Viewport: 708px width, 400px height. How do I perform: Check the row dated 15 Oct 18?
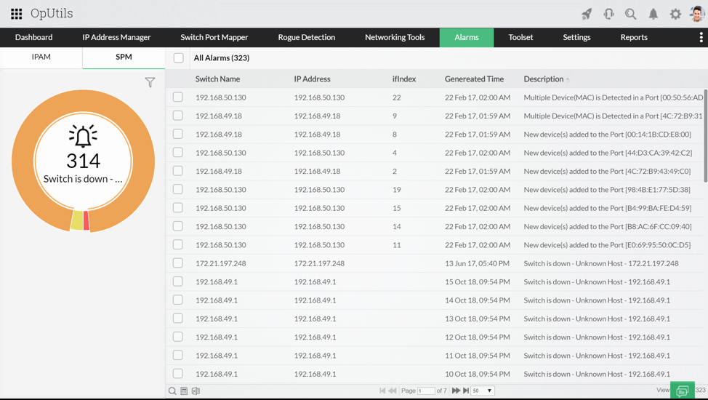point(178,281)
